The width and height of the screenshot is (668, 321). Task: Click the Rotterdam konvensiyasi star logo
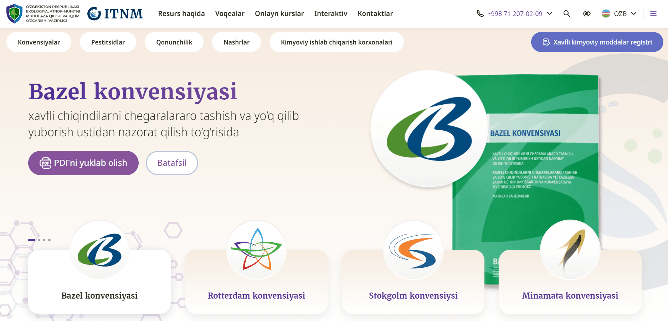256,249
